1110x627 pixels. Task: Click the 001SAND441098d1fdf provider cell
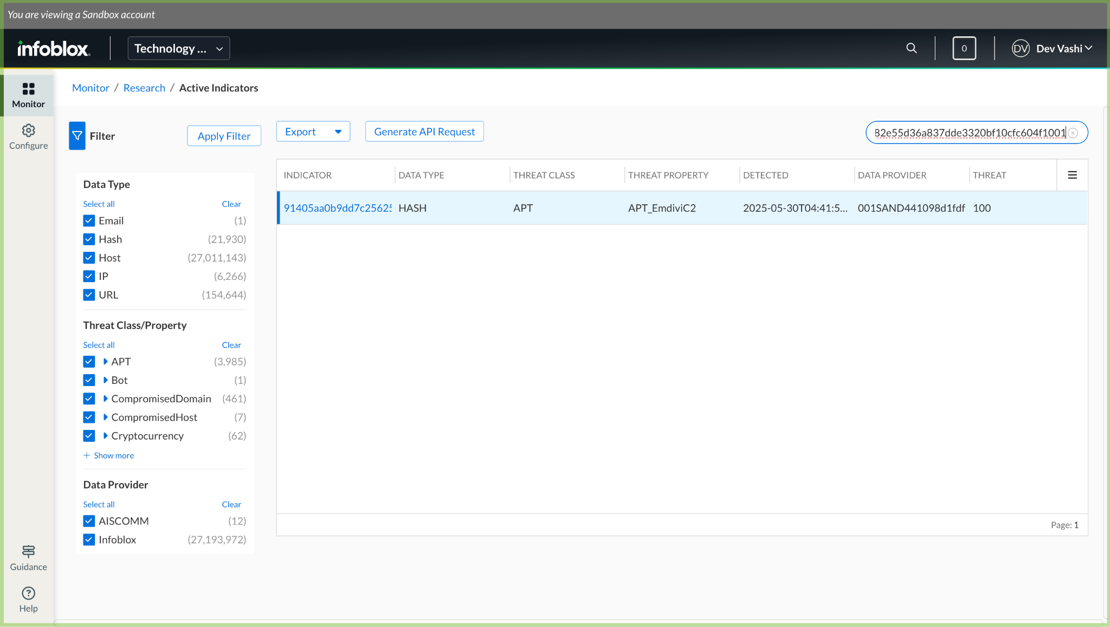pos(911,208)
